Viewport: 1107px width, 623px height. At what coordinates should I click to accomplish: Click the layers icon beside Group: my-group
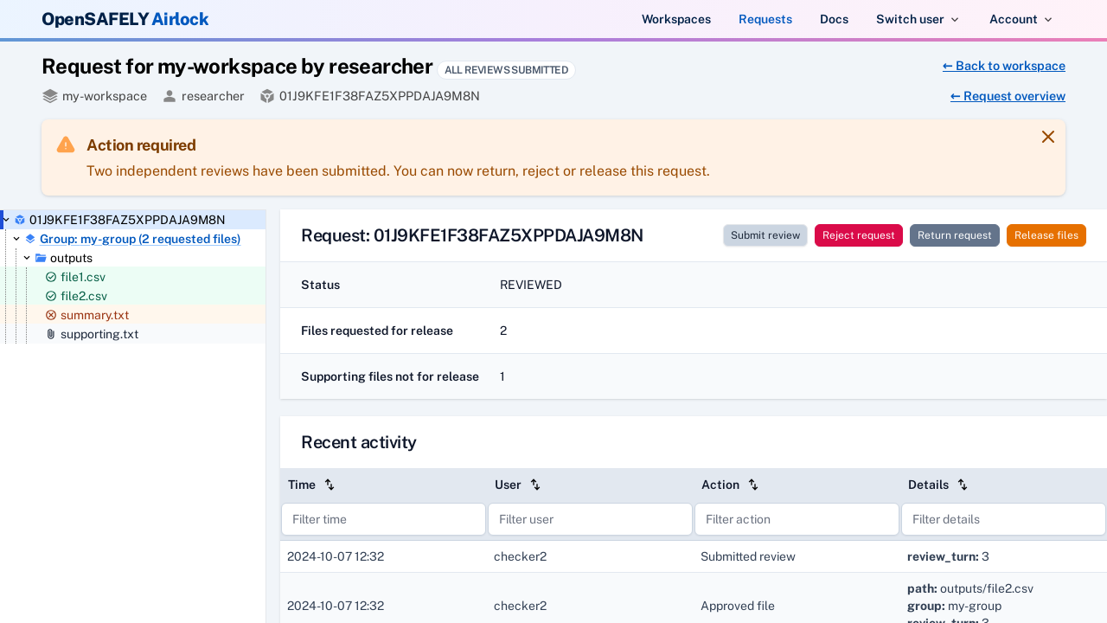pos(29,238)
